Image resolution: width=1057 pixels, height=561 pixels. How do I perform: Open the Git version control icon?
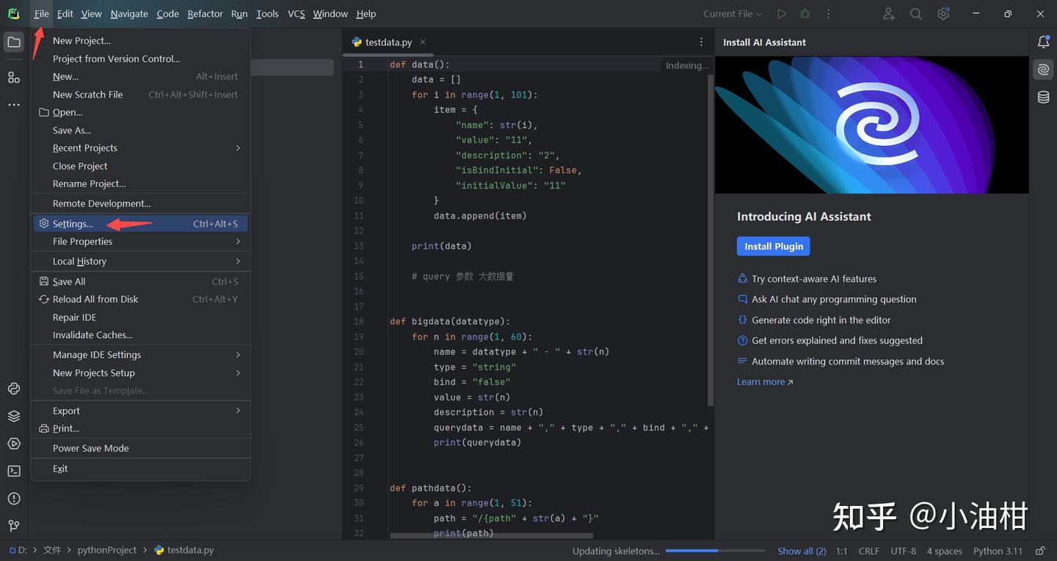[x=14, y=526]
